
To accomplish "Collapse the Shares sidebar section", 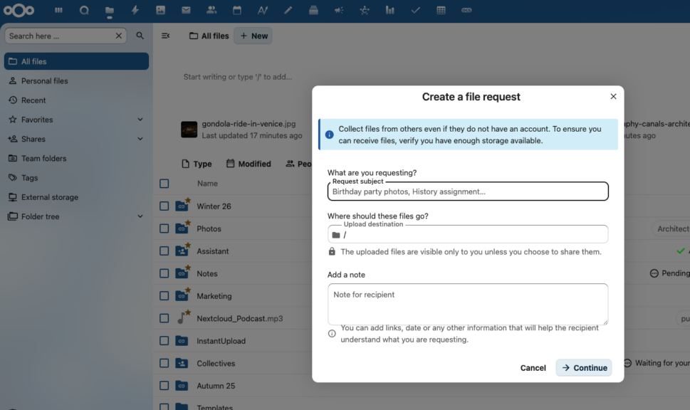I will 140,138.
